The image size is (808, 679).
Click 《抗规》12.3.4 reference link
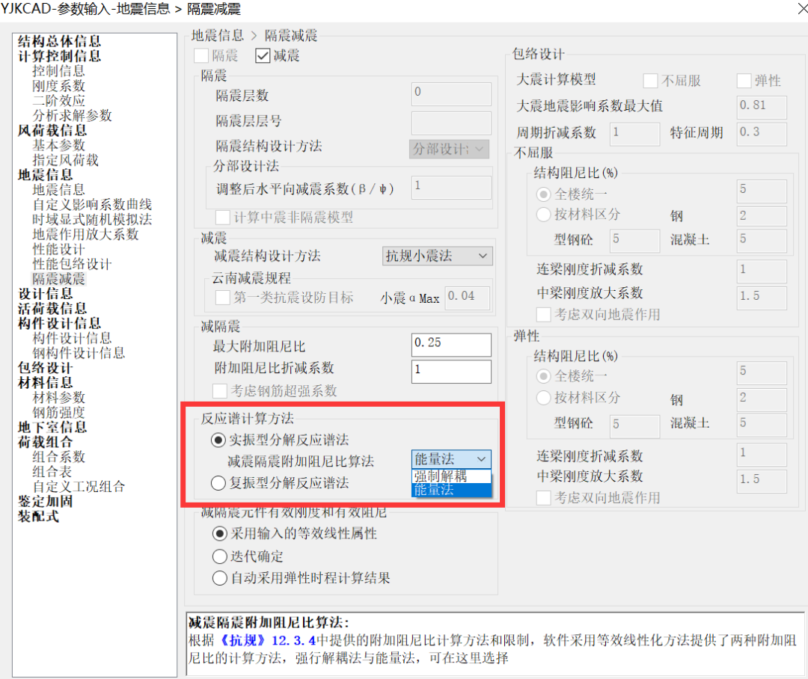pos(267,641)
